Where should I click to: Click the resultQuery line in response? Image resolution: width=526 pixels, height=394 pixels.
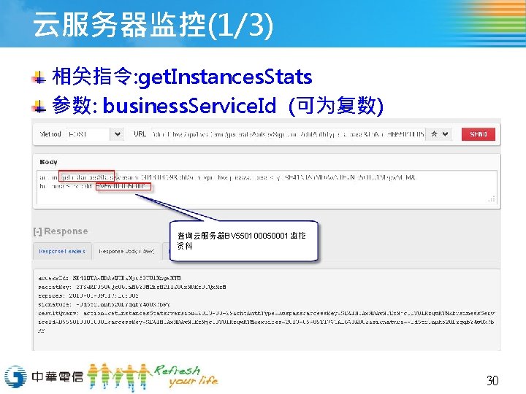click(x=267, y=322)
